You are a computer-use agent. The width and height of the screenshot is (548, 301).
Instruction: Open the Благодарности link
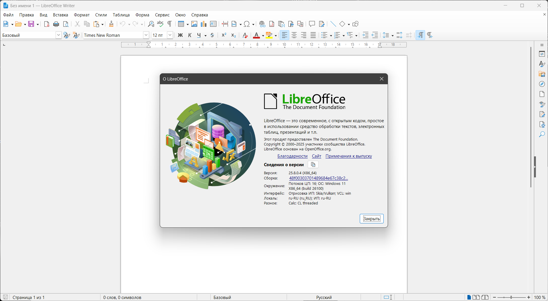click(292, 156)
